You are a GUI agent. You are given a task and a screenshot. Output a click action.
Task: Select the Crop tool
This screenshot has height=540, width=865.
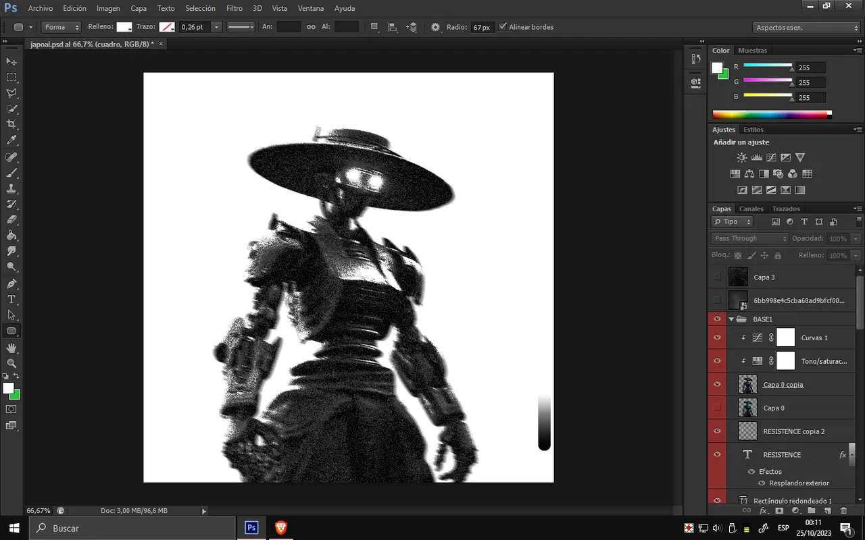(x=11, y=125)
